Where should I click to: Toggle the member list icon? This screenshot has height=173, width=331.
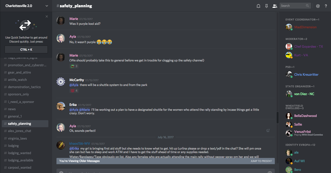(x=275, y=6)
